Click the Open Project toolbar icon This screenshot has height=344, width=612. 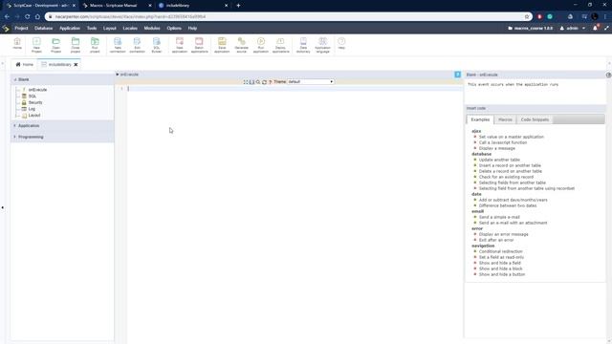[x=55, y=45]
